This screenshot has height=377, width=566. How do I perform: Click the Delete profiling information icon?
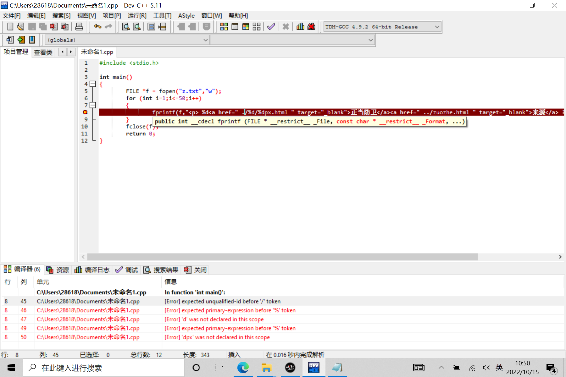pyautogui.click(x=311, y=27)
